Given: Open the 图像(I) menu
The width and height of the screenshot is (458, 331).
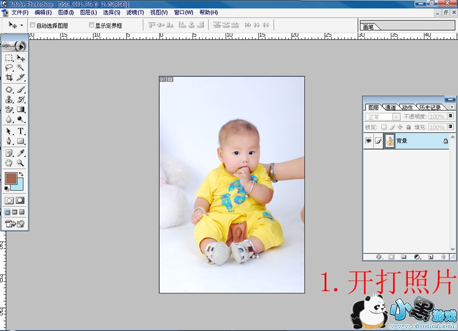Looking at the screenshot, I should click(66, 12).
